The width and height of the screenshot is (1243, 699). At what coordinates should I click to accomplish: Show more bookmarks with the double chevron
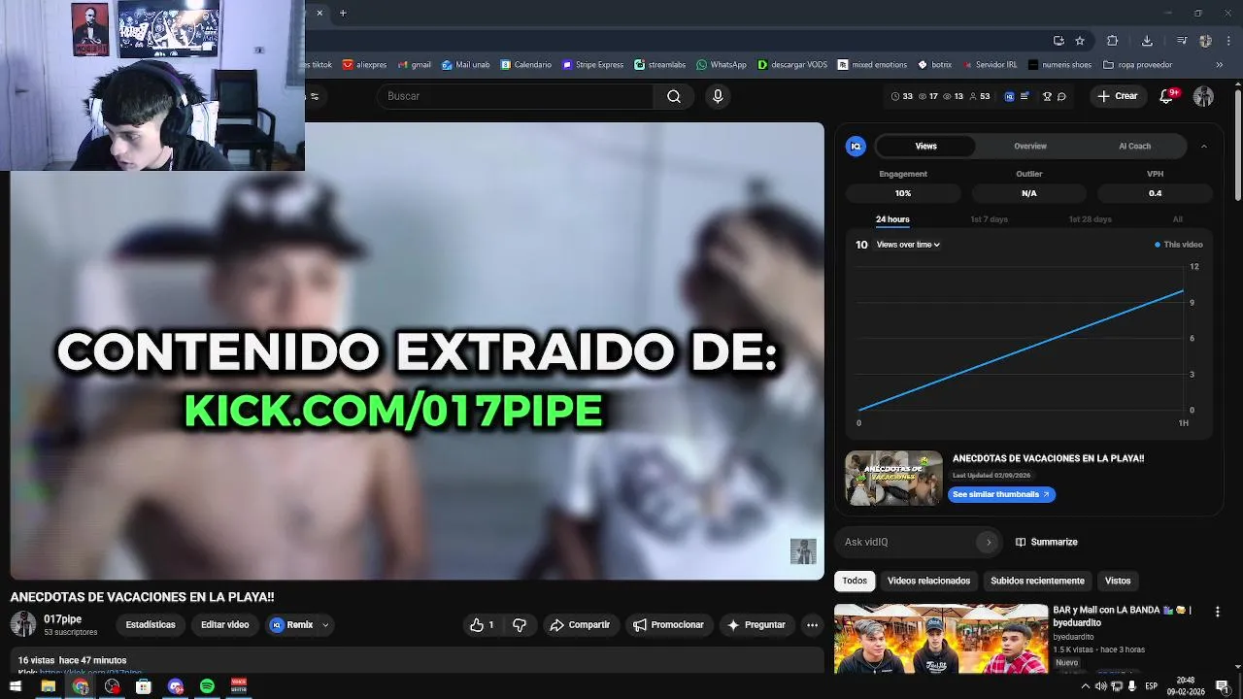(x=1220, y=65)
